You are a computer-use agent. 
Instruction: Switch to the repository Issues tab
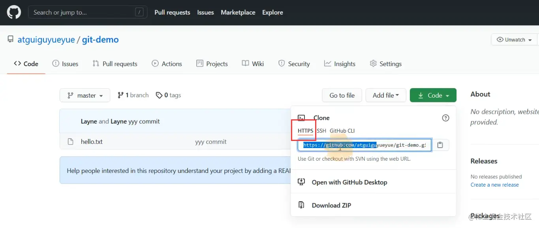coord(65,64)
